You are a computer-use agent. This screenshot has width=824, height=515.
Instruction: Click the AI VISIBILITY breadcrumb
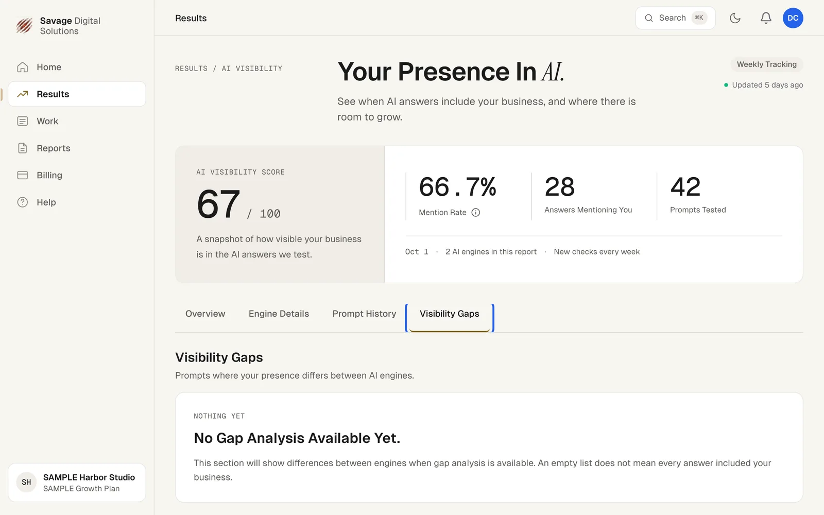tap(252, 68)
